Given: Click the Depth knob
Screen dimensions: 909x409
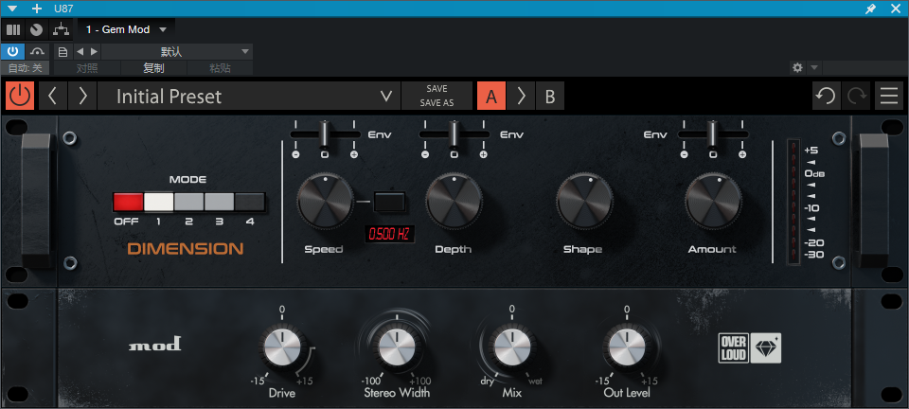Looking at the screenshot, I should click(x=454, y=201).
